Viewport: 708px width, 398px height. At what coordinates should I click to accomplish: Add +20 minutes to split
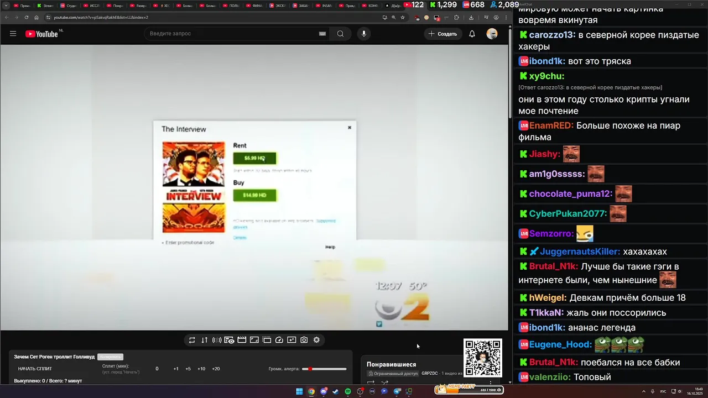pyautogui.click(x=216, y=369)
